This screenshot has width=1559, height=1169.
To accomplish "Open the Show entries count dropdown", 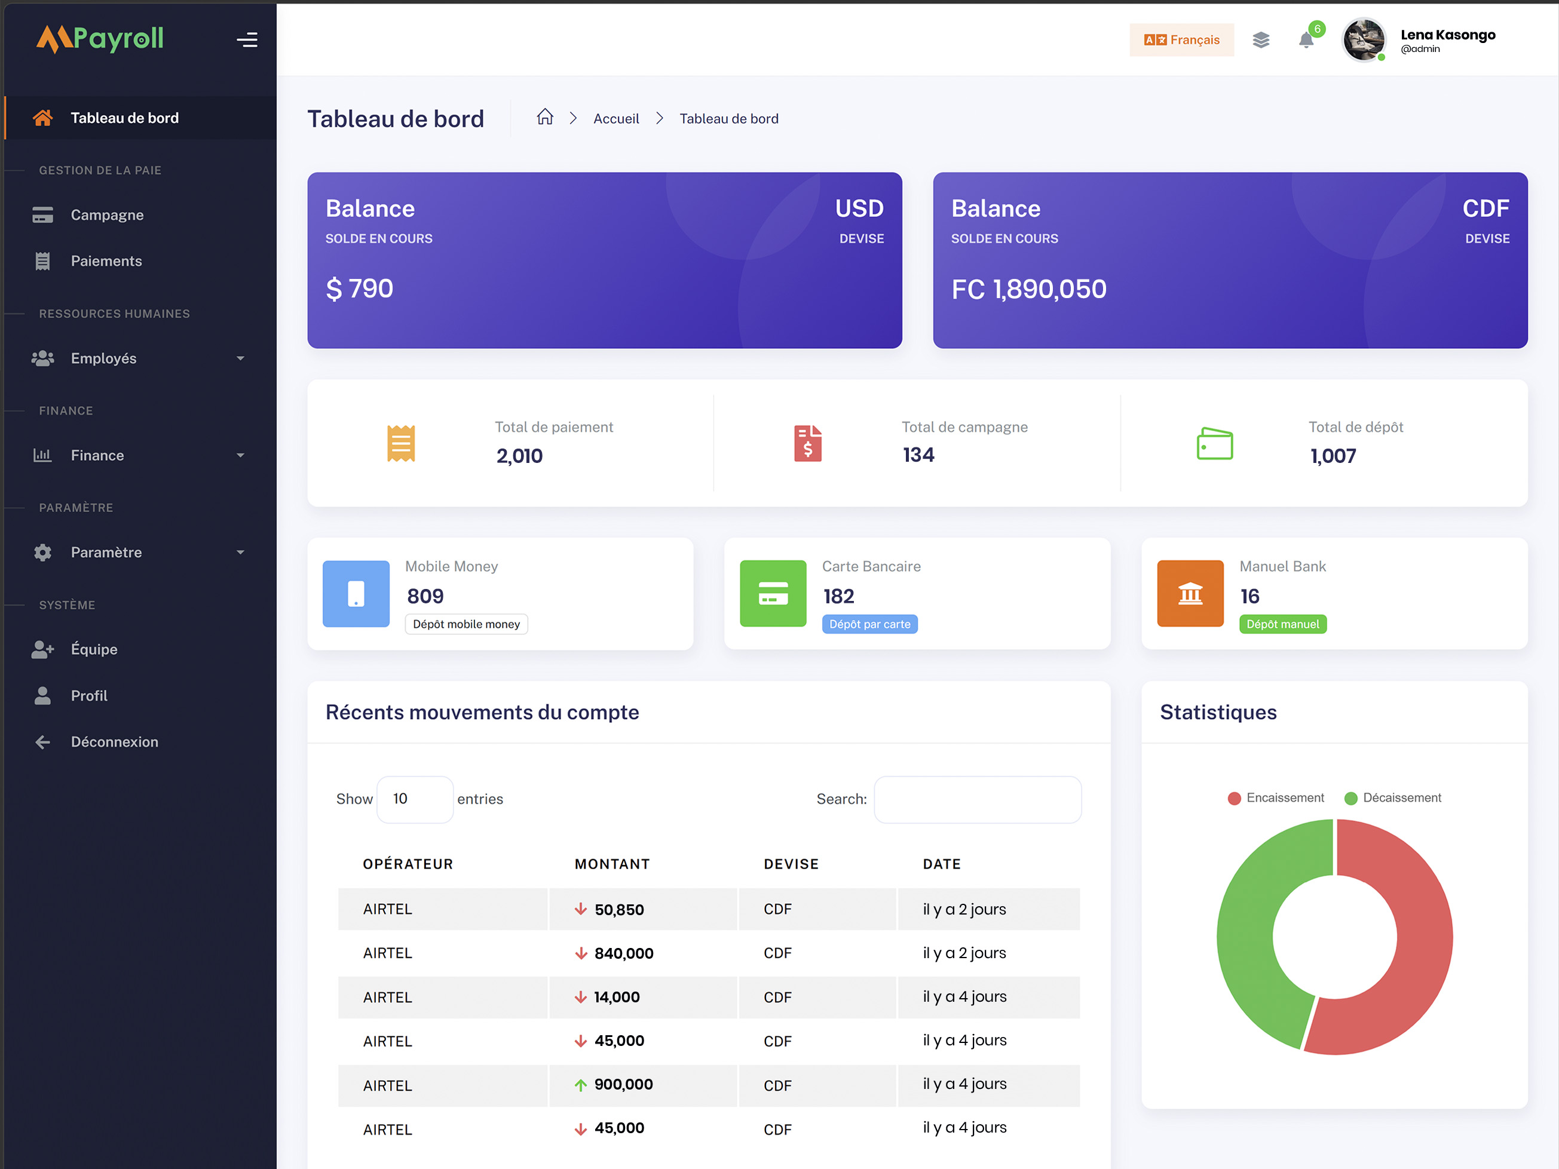I will click(415, 799).
